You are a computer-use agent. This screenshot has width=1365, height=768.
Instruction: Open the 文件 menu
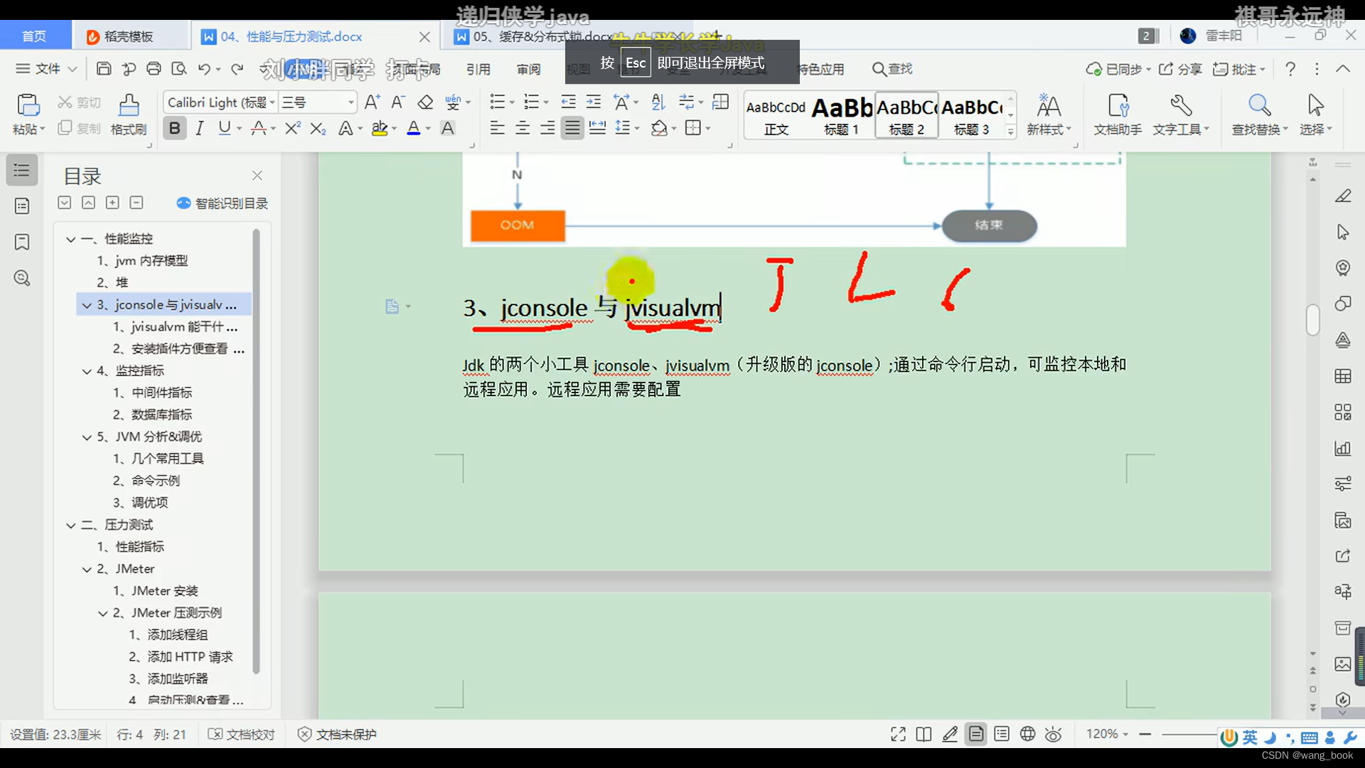(x=46, y=68)
